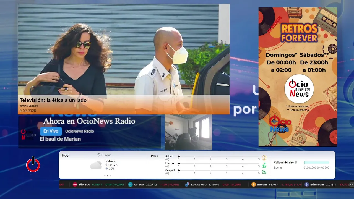Click the Ocio News circular logo on the poster
The width and height of the screenshot is (354, 199).
(x=299, y=89)
